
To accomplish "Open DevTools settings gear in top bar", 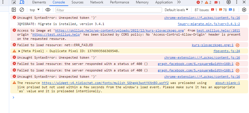I will (x=229, y=2).
